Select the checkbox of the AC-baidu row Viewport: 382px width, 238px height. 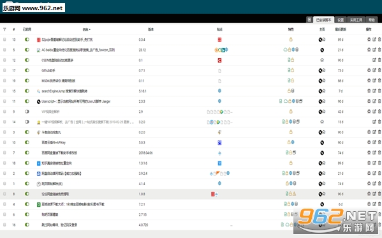4,50
